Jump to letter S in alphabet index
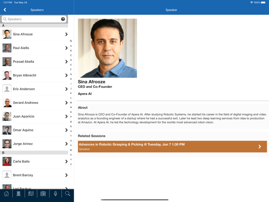Image resolution: width=269 pixels, height=202 pixels. [x=71, y=131]
